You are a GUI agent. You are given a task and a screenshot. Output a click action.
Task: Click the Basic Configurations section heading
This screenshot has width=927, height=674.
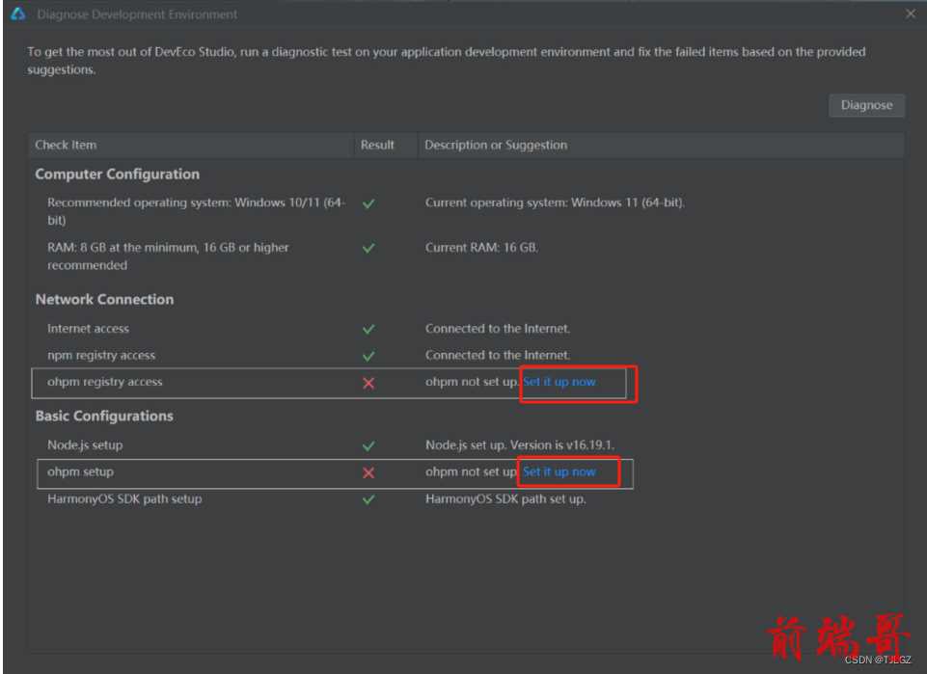(x=104, y=416)
